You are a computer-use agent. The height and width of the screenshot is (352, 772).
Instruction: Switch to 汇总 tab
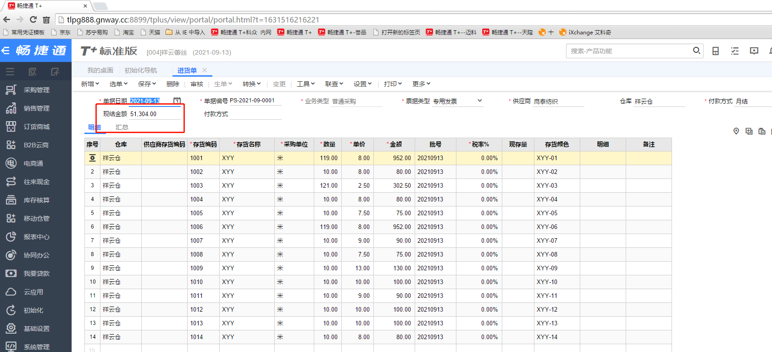(122, 127)
